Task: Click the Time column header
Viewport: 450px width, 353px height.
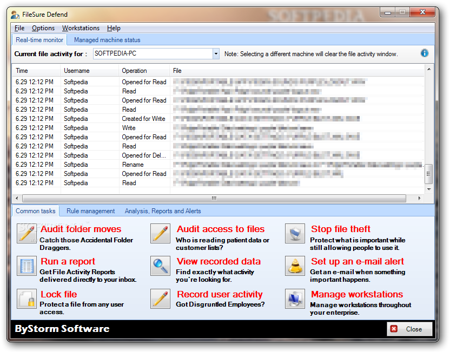Action: tap(36, 71)
